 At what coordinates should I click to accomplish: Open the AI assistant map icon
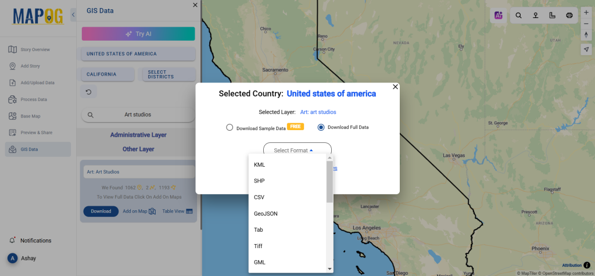pos(498,16)
